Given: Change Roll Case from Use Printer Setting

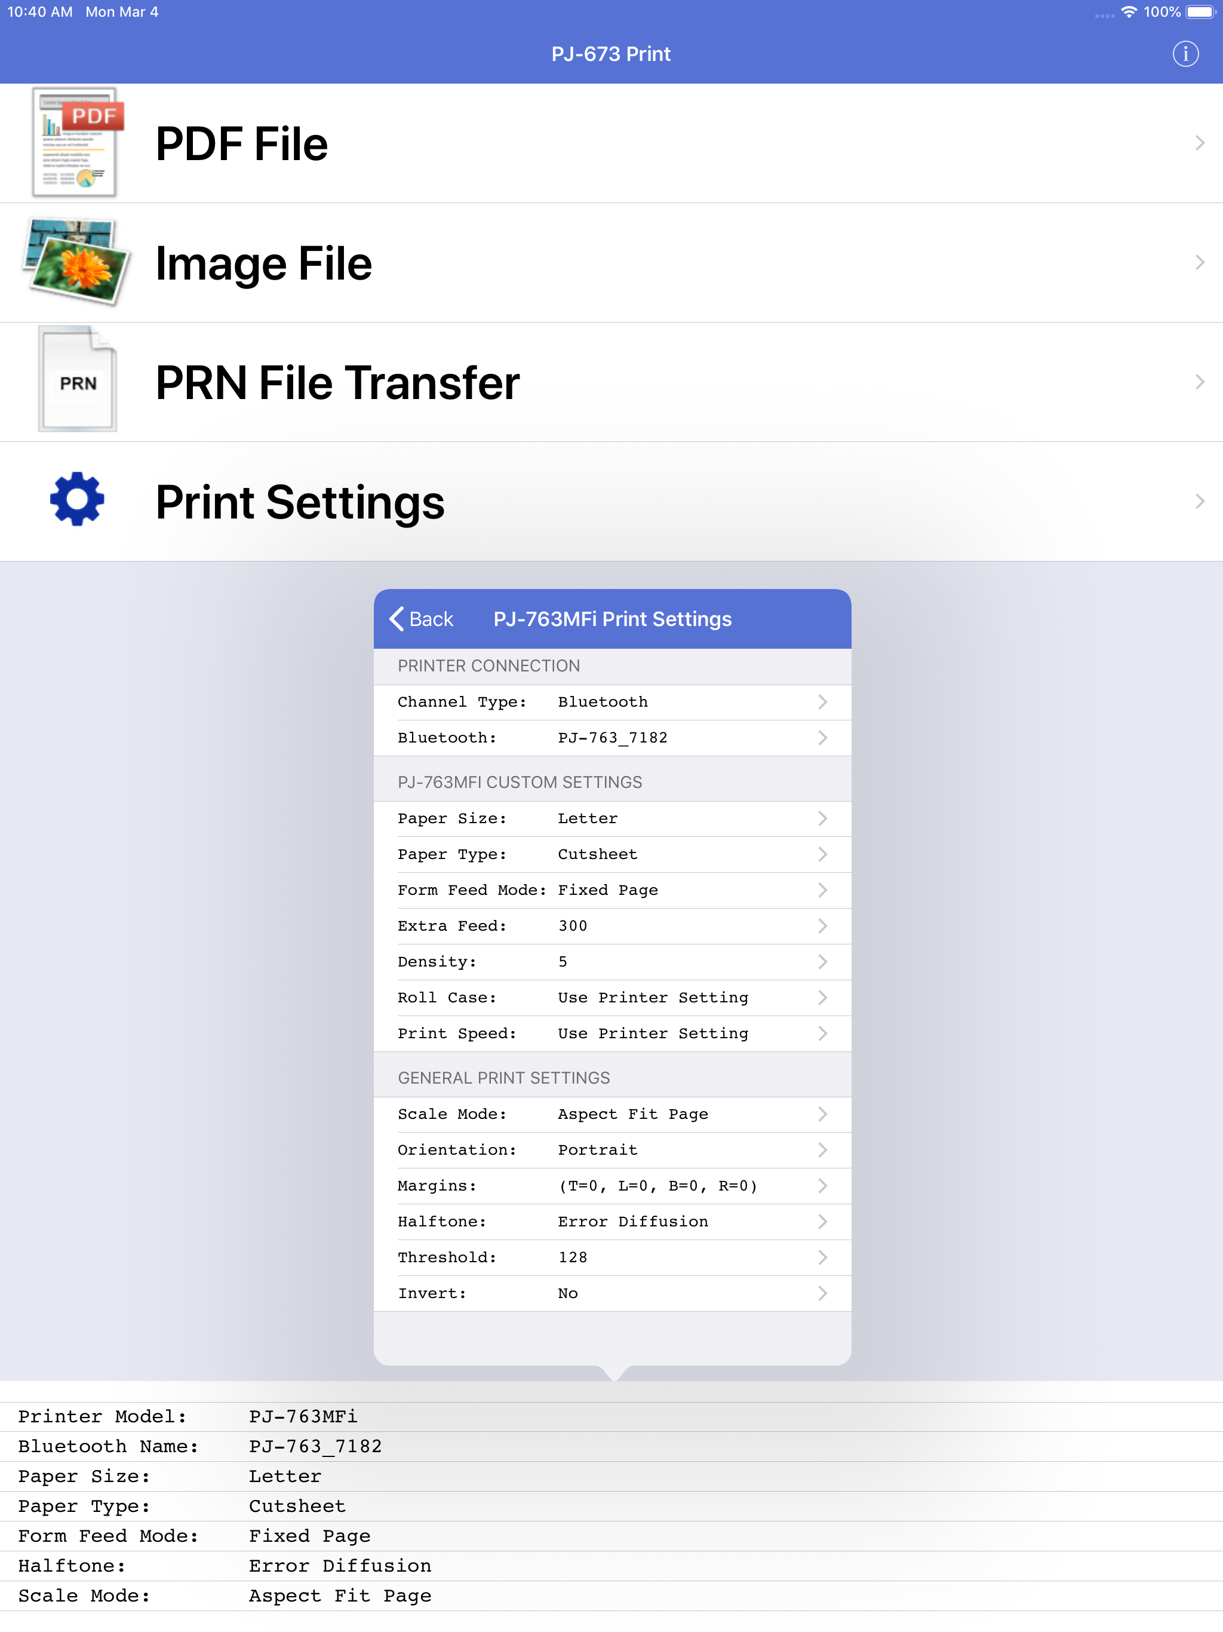Looking at the screenshot, I should tap(612, 998).
